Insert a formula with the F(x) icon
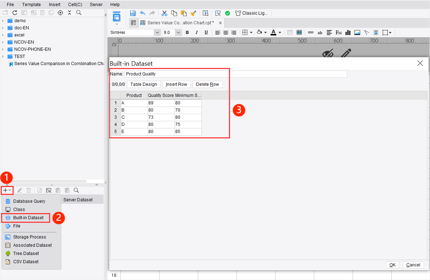Image resolution: width=430 pixels, height=280 pixels. click(x=338, y=33)
